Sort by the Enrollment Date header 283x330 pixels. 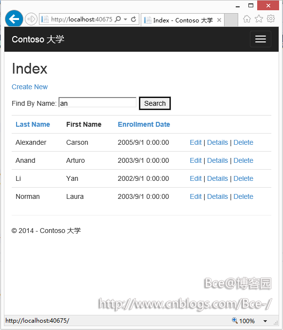pyautogui.click(x=144, y=124)
